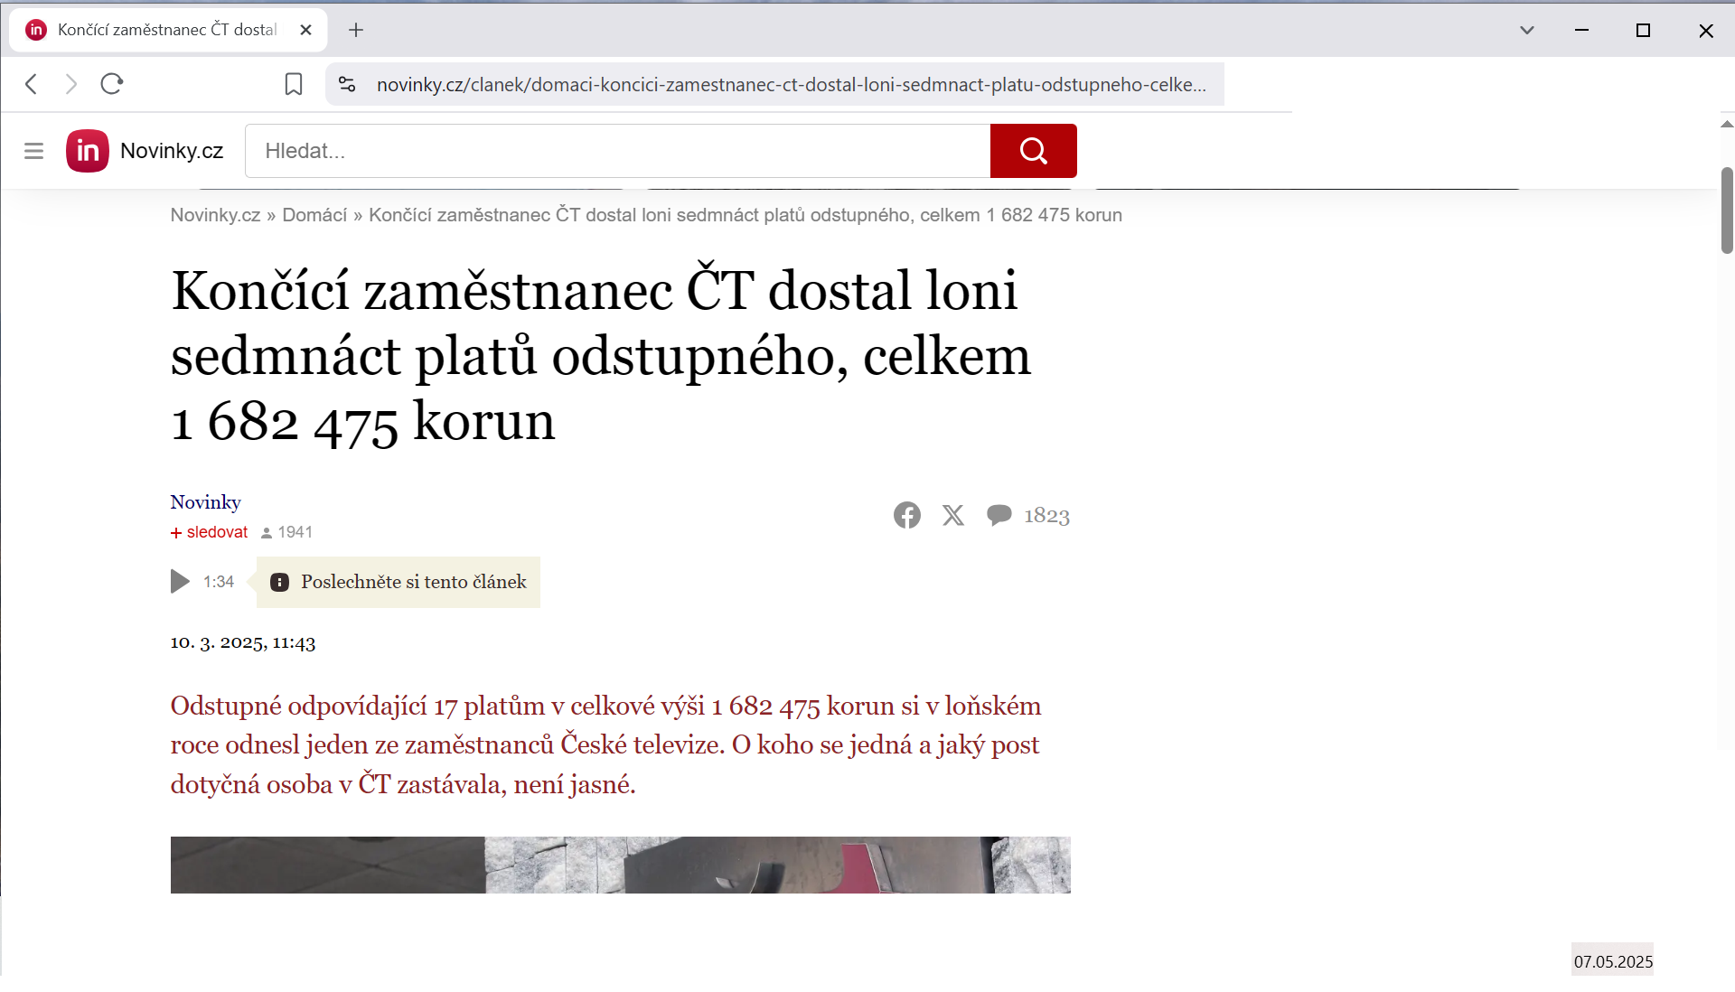Screen dimensions: 1735x992
Task: Click the breadcrumb article title text
Action: [x=746, y=215]
